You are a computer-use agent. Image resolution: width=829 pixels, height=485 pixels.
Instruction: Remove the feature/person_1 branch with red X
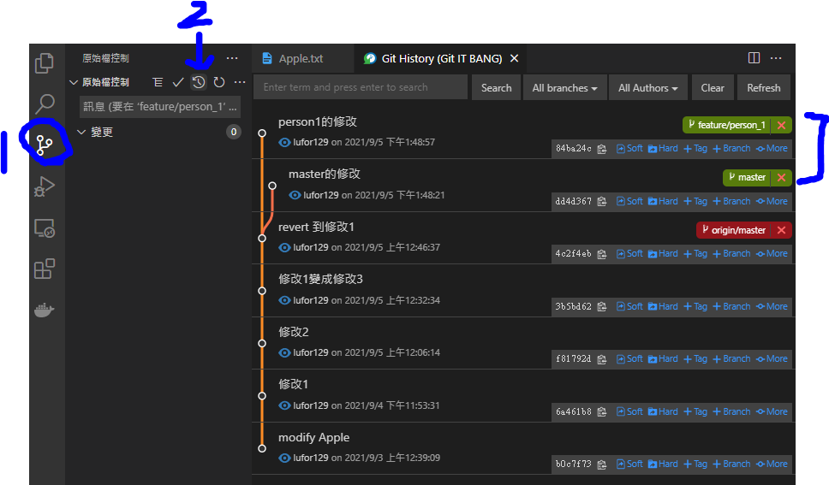point(781,125)
